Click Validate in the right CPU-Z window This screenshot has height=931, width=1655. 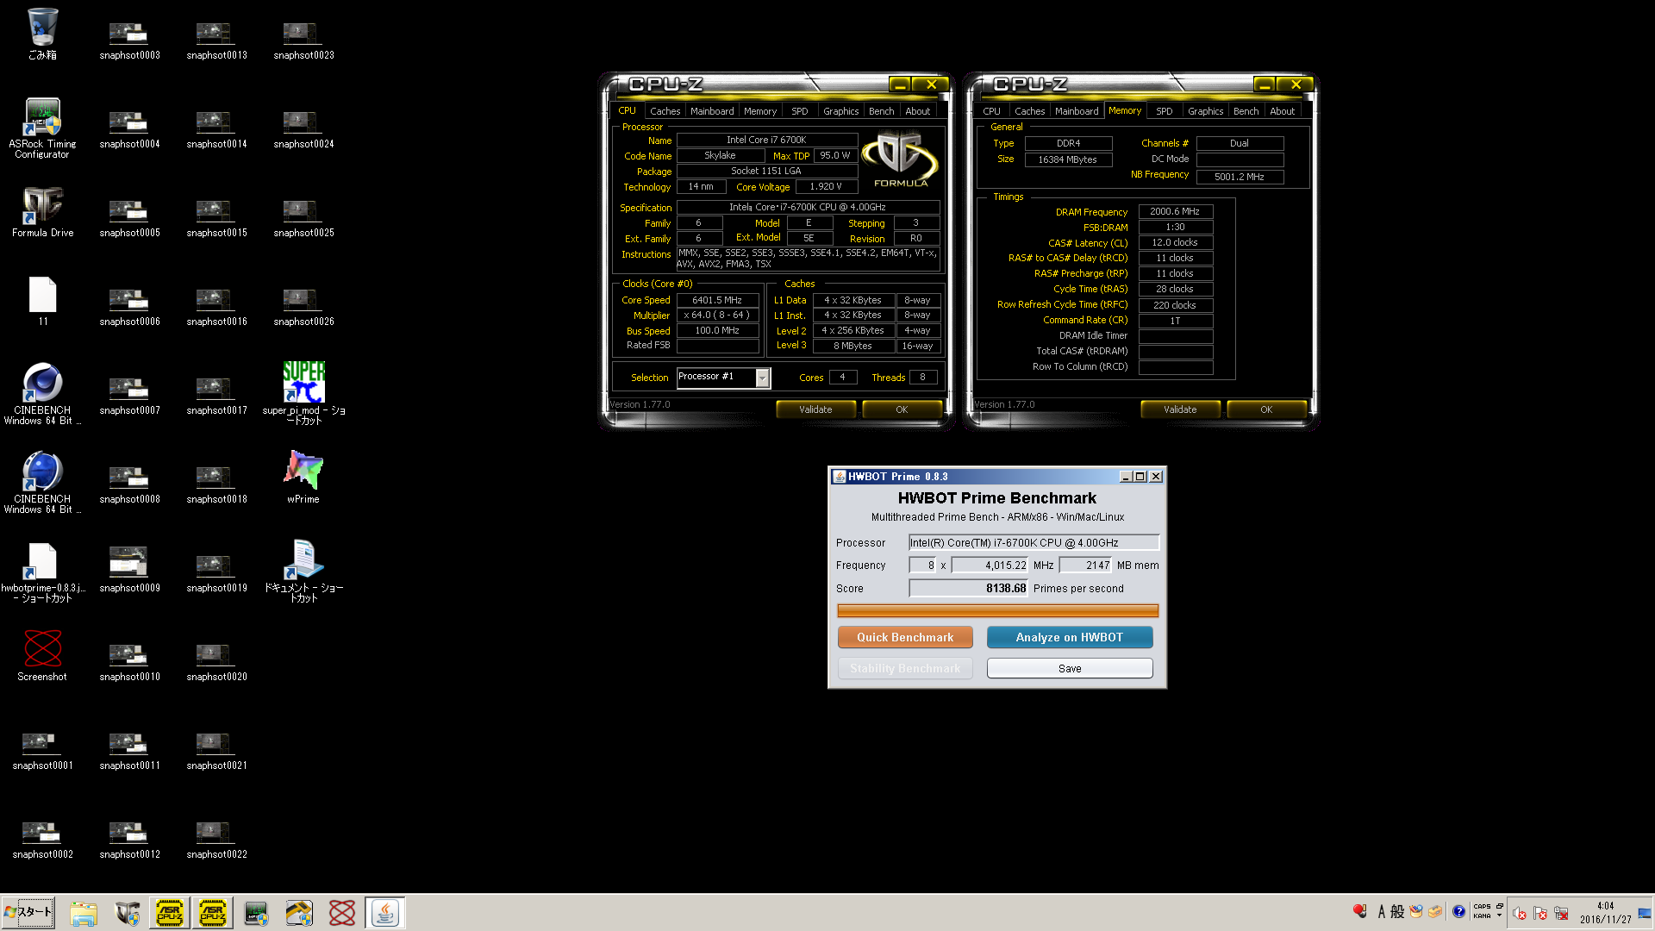[1180, 409]
